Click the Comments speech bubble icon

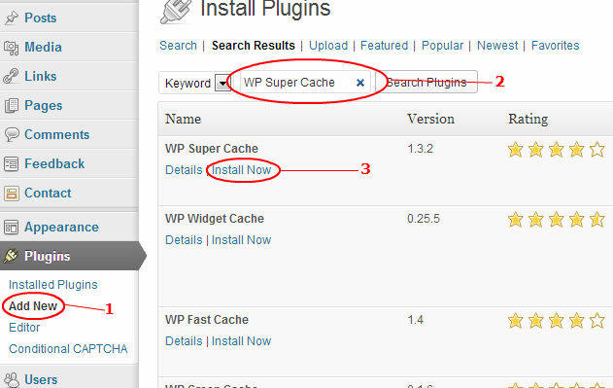pyautogui.click(x=12, y=134)
